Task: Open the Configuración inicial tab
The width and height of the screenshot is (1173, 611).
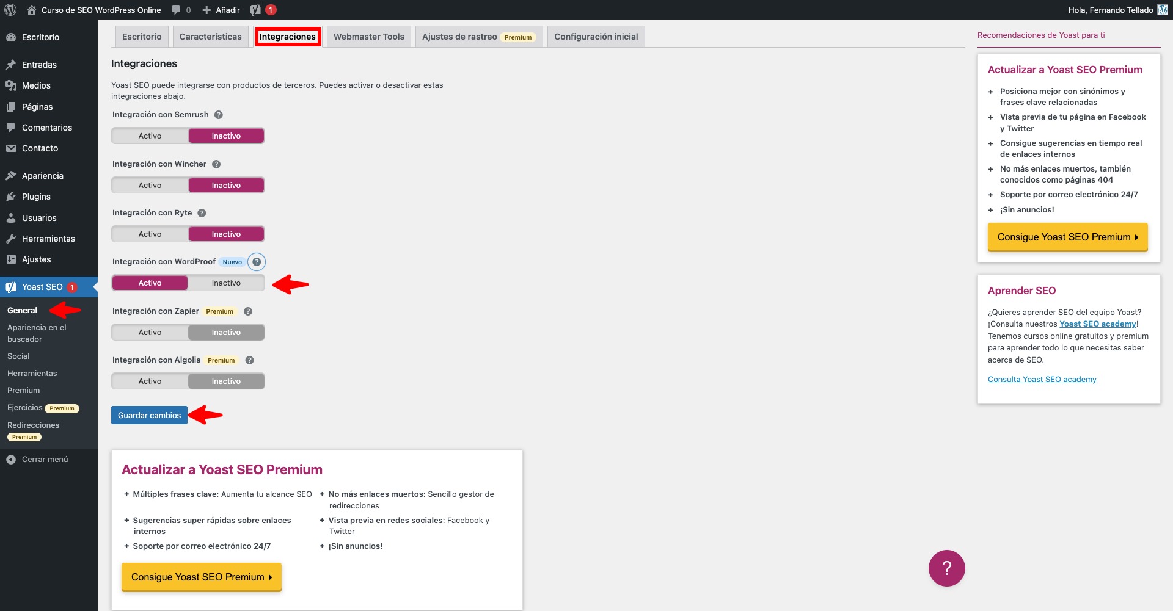Action: [596, 37]
